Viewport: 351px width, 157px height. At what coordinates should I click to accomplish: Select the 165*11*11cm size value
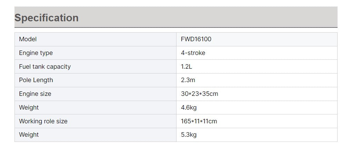[x=199, y=121]
